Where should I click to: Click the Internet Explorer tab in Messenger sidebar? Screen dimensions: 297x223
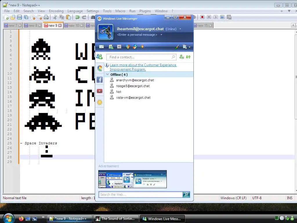100,68
